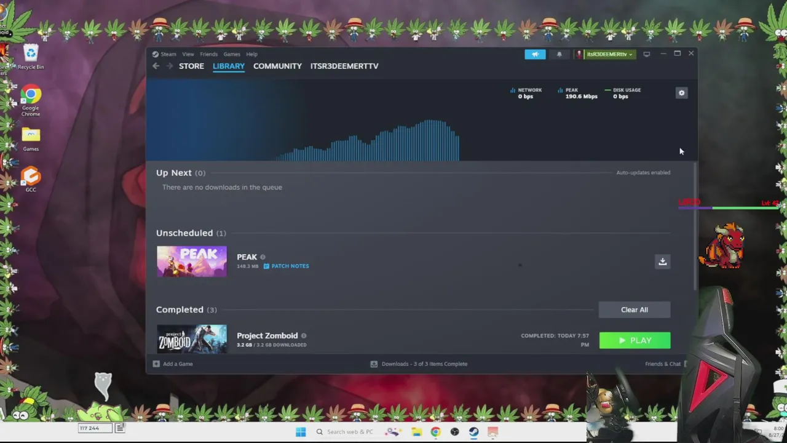This screenshot has width=787, height=443.
Task: Click the Up Next section header
Action: pos(181,173)
